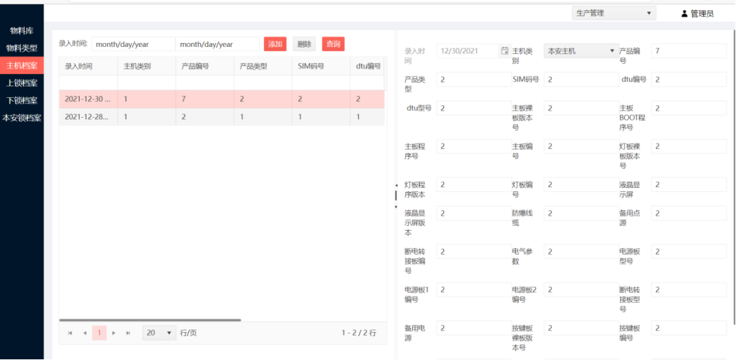
Task: Open the 主机类别 本安主机 dropdown
Action: coord(581,50)
